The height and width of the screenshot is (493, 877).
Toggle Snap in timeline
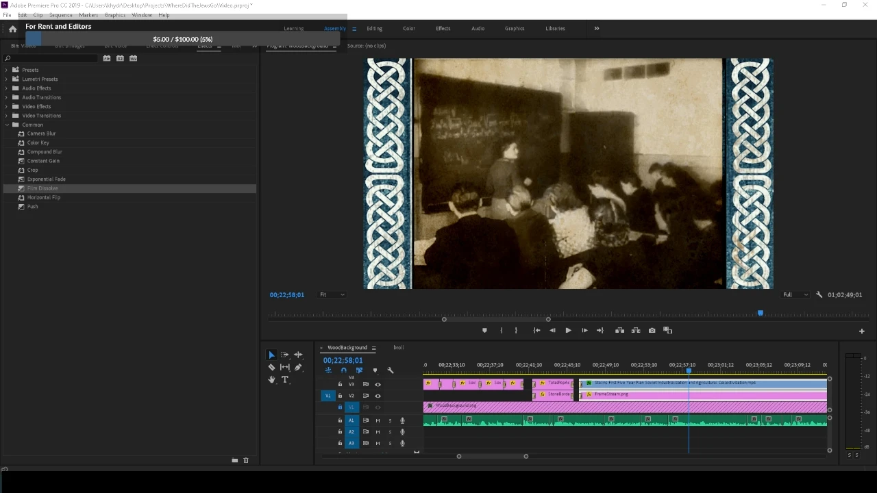click(x=344, y=370)
